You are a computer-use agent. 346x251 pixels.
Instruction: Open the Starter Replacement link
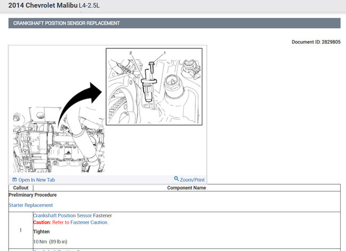(x=31, y=205)
